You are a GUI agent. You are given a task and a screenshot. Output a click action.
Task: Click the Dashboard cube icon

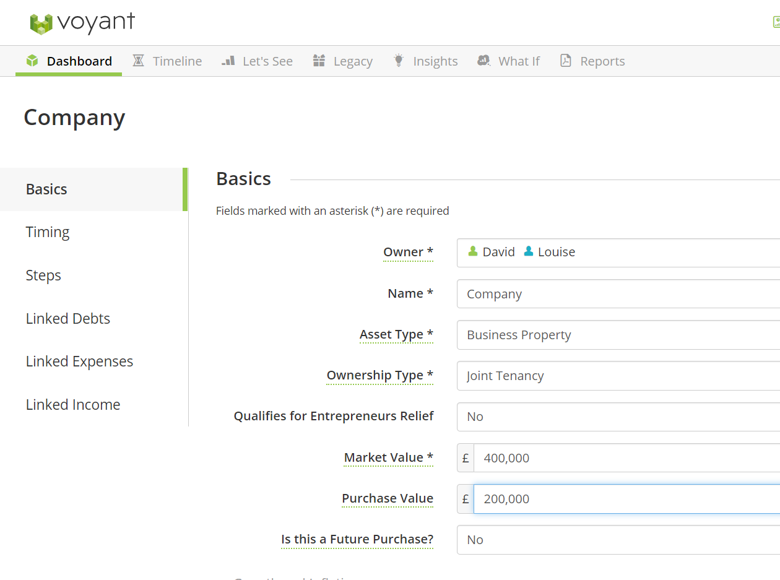pyautogui.click(x=32, y=61)
